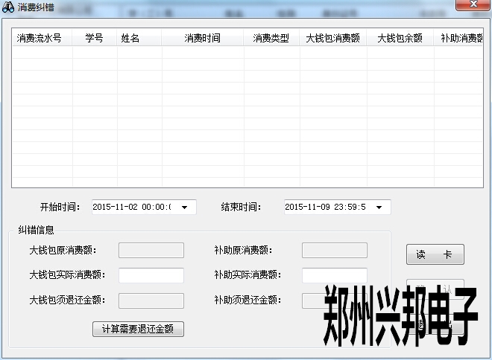Screen dimensions: 492x360
Task: Click the 补助原消费额 field
Action: pyautogui.click(x=334, y=251)
